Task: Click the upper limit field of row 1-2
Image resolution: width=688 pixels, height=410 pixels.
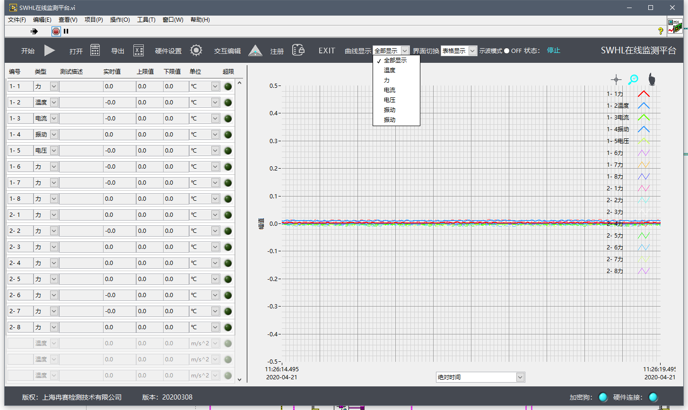Action: pos(149,102)
